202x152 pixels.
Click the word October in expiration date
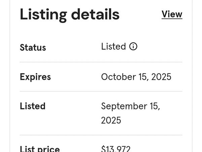click(119, 77)
